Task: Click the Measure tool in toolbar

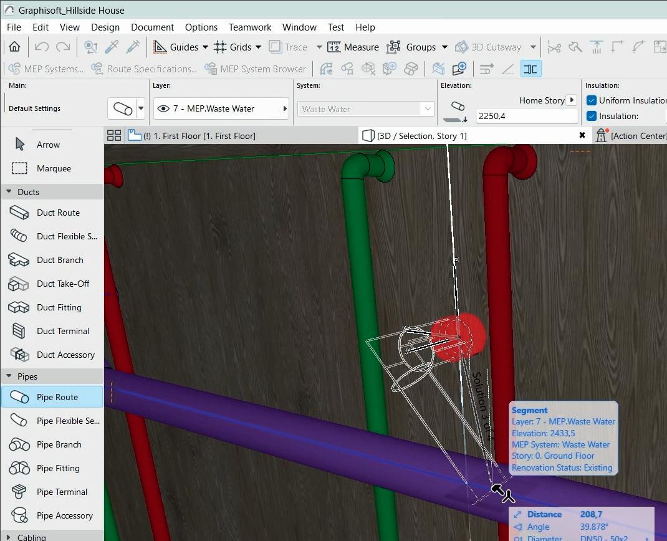Action: pyautogui.click(x=353, y=47)
